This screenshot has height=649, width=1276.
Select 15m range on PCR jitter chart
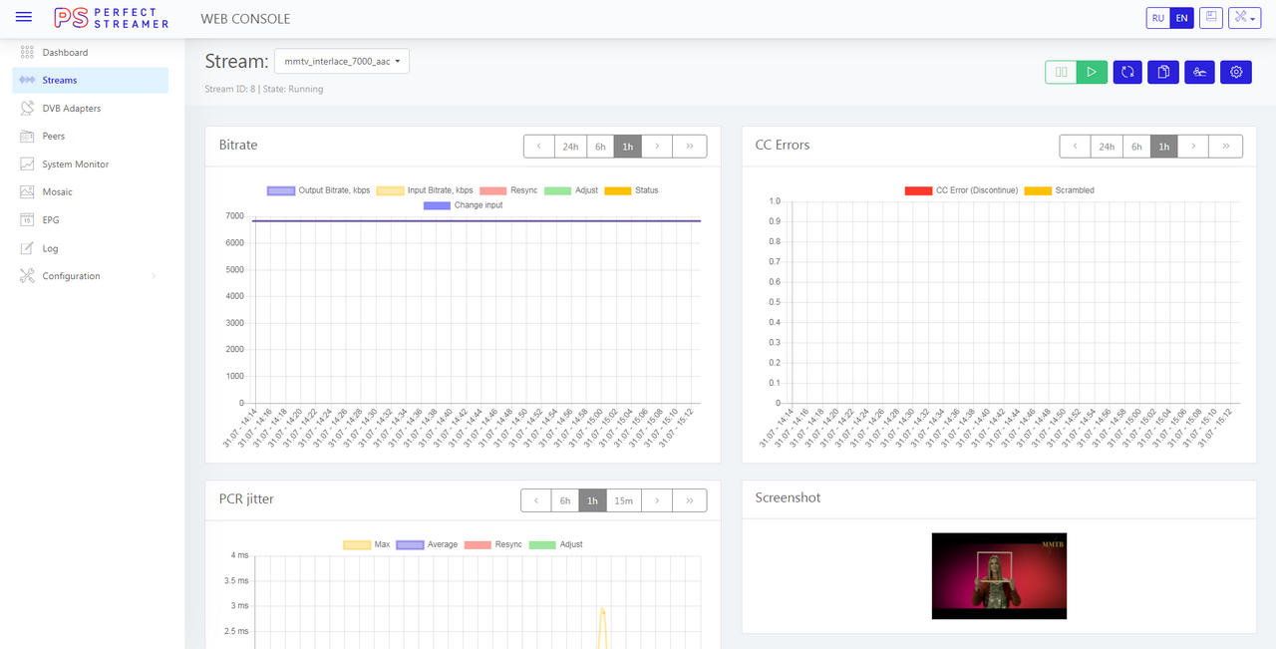(x=623, y=500)
